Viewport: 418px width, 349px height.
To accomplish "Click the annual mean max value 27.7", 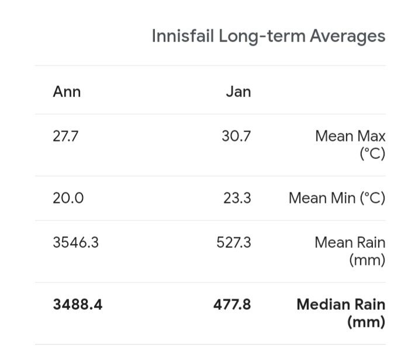I will [65, 136].
